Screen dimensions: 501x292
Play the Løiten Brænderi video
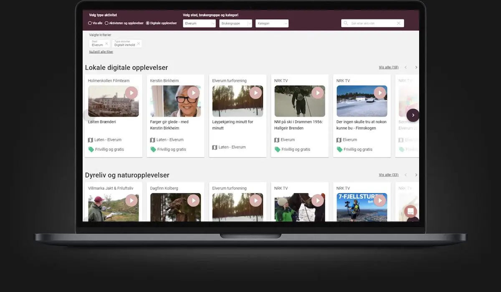pyautogui.click(x=131, y=92)
